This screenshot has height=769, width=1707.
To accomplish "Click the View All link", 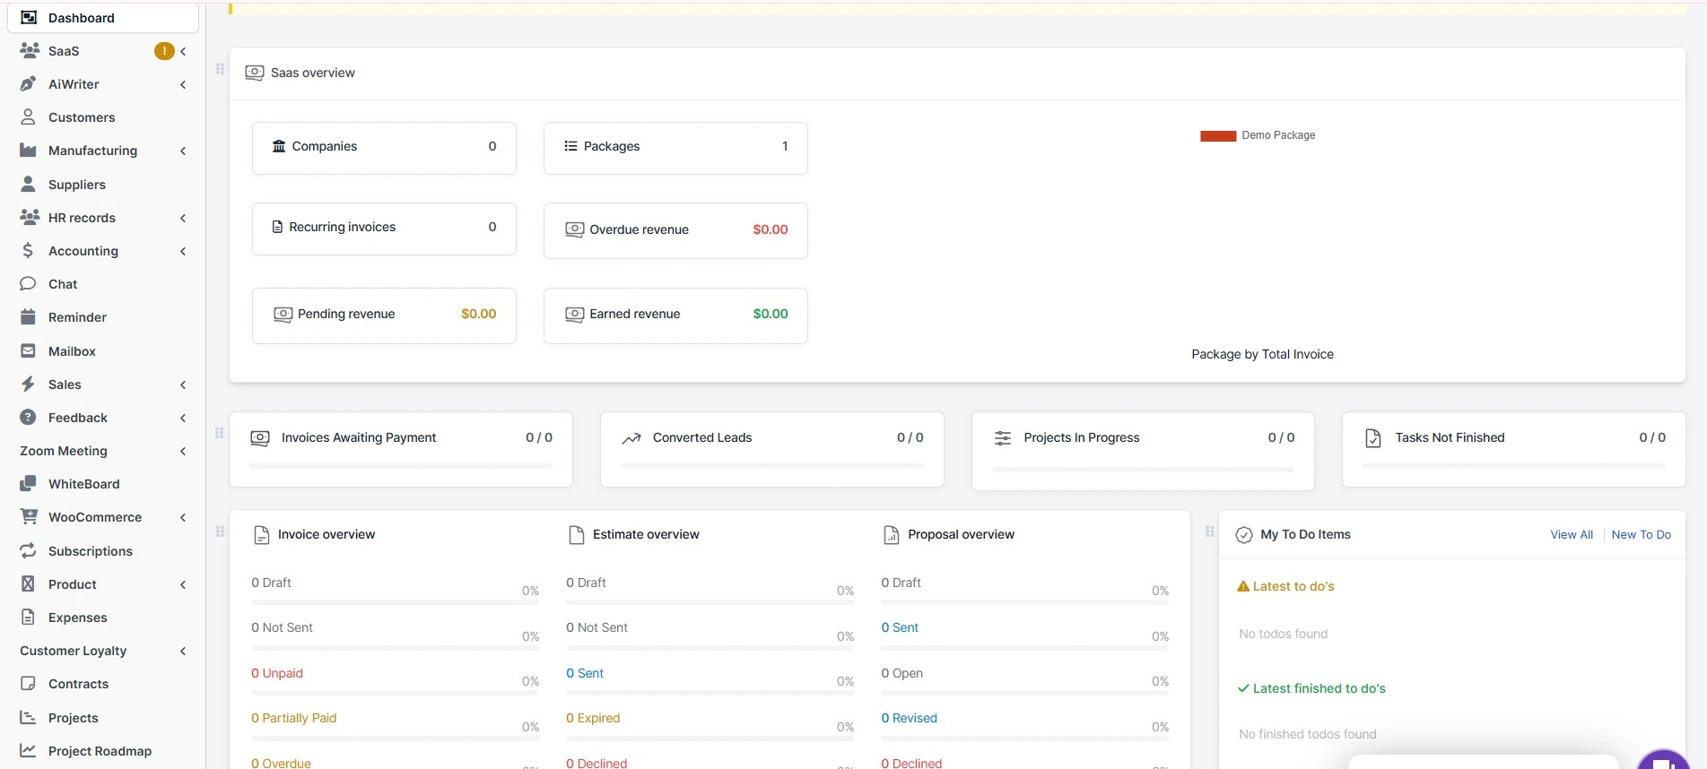I will pyautogui.click(x=1572, y=535).
